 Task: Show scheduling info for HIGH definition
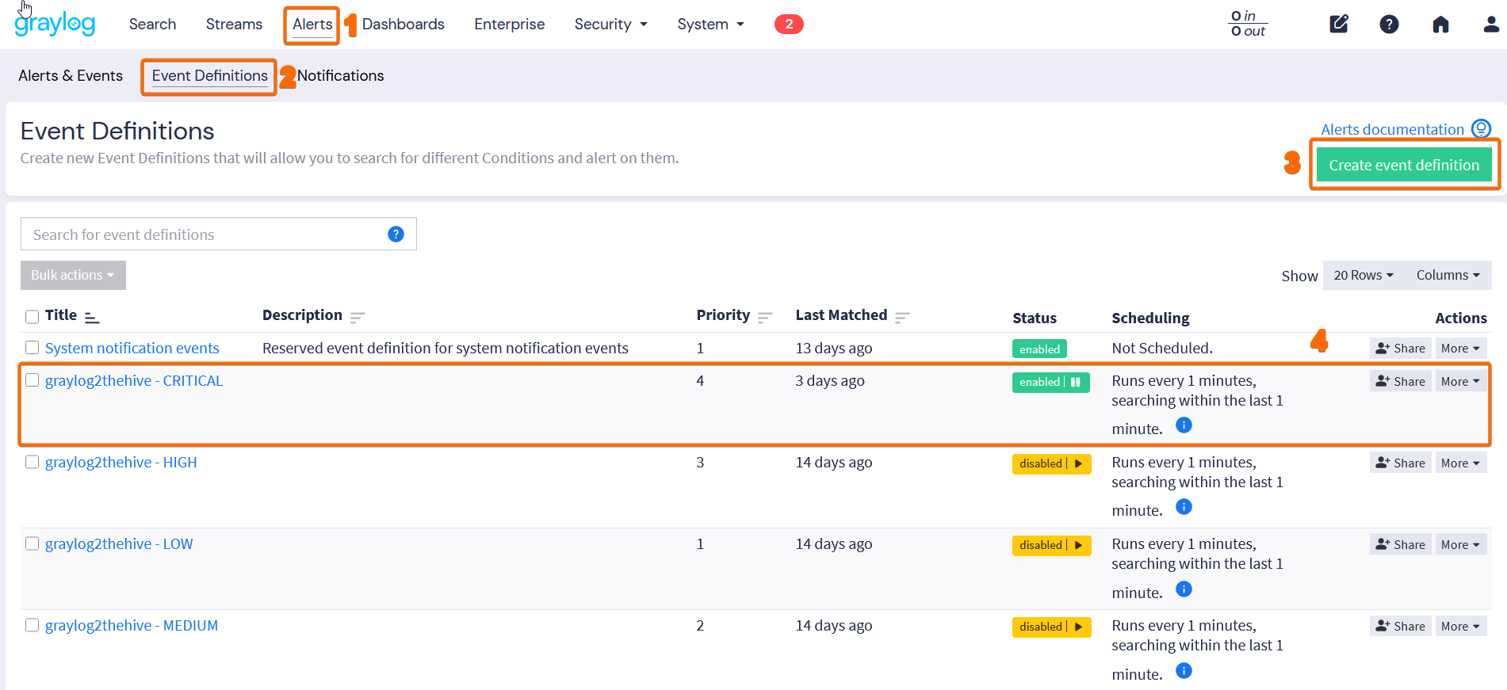[x=1184, y=507]
